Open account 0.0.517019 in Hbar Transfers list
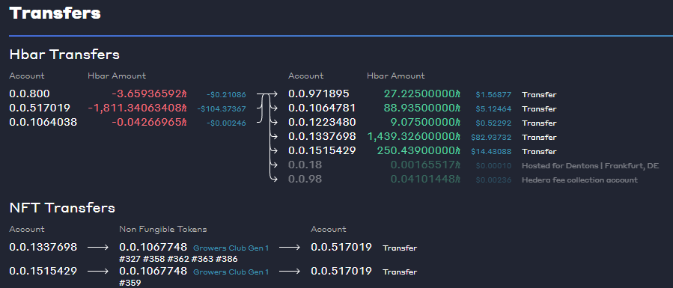This screenshot has height=288, width=673. [x=40, y=108]
